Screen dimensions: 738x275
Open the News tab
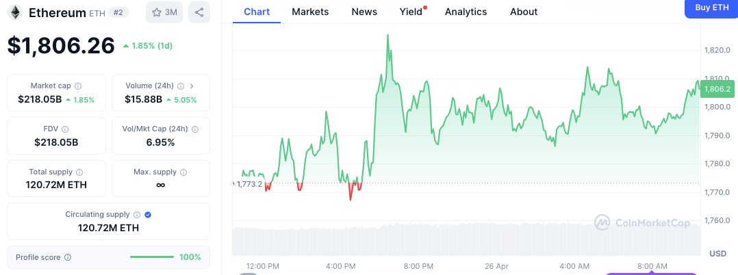tap(364, 12)
